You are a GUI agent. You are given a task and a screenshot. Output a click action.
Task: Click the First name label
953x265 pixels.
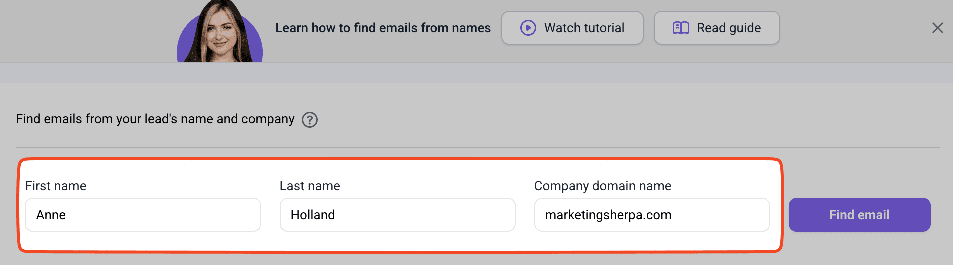[x=56, y=186]
